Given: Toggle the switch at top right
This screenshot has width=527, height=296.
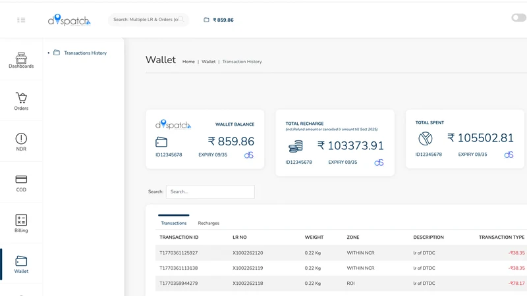Looking at the screenshot, I should click(518, 18).
